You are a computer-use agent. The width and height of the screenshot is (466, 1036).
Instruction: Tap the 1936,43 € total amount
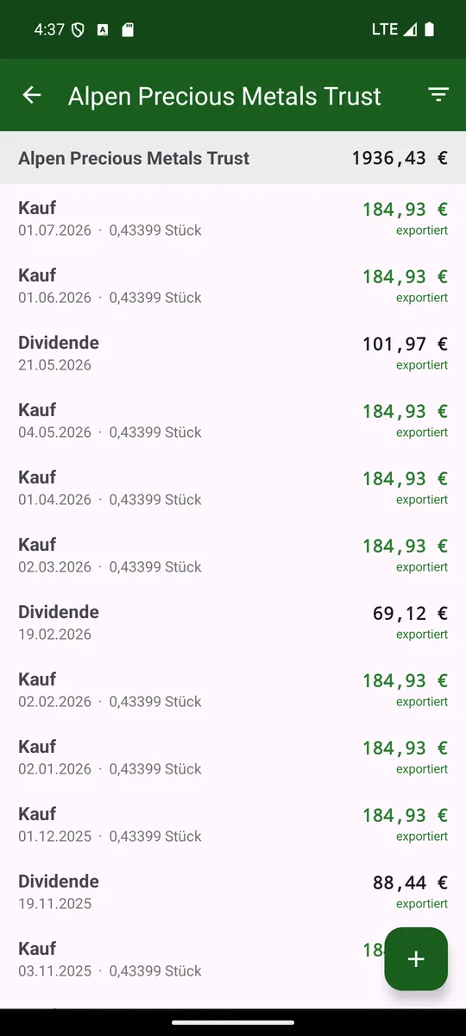pyautogui.click(x=400, y=158)
